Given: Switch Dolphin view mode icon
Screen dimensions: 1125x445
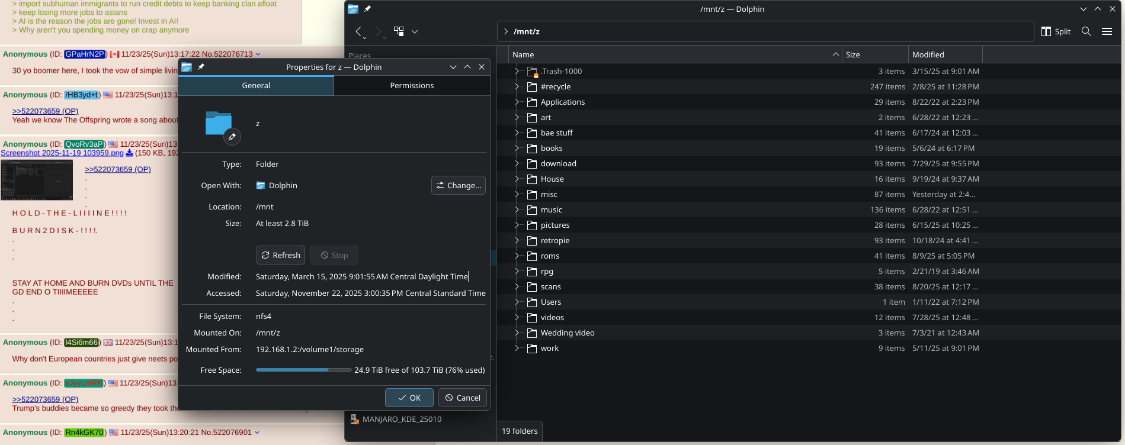Looking at the screenshot, I should [399, 31].
